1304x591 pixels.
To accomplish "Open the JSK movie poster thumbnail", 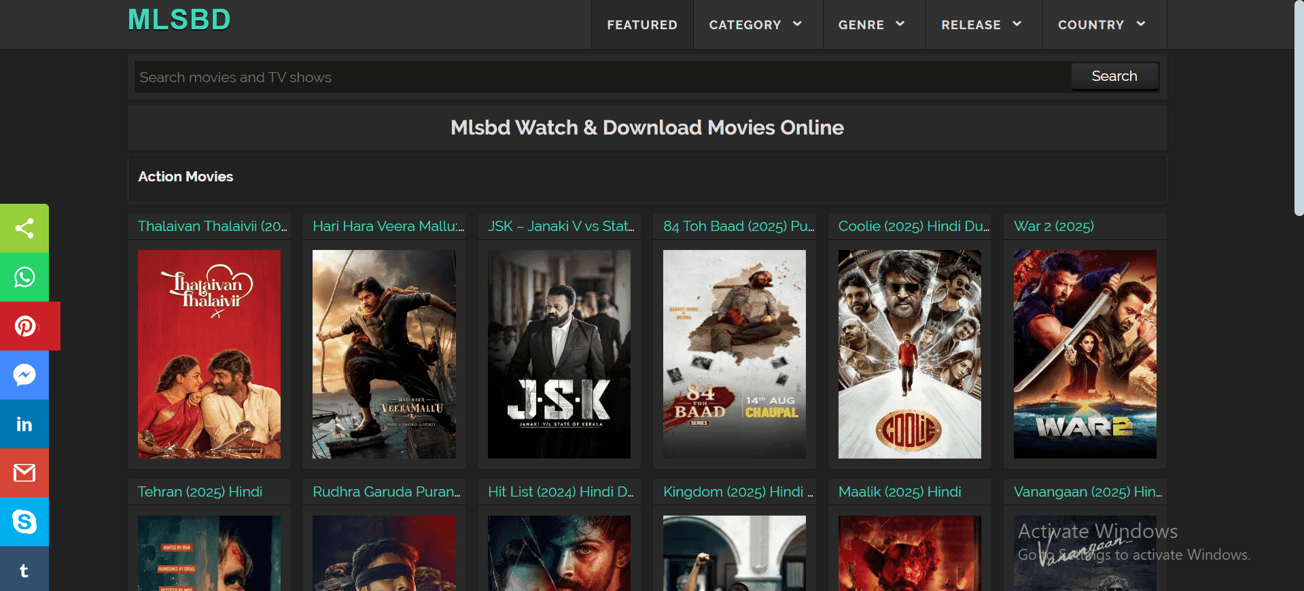I will click(x=559, y=354).
